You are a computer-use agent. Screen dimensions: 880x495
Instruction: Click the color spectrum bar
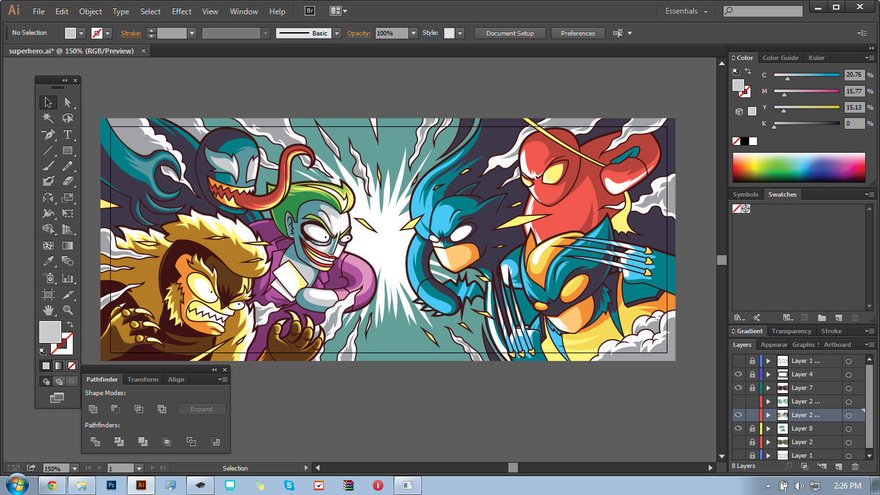(x=798, y=168)
